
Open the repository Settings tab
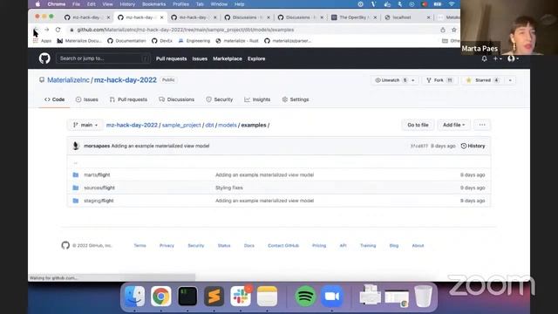(296, 99)
